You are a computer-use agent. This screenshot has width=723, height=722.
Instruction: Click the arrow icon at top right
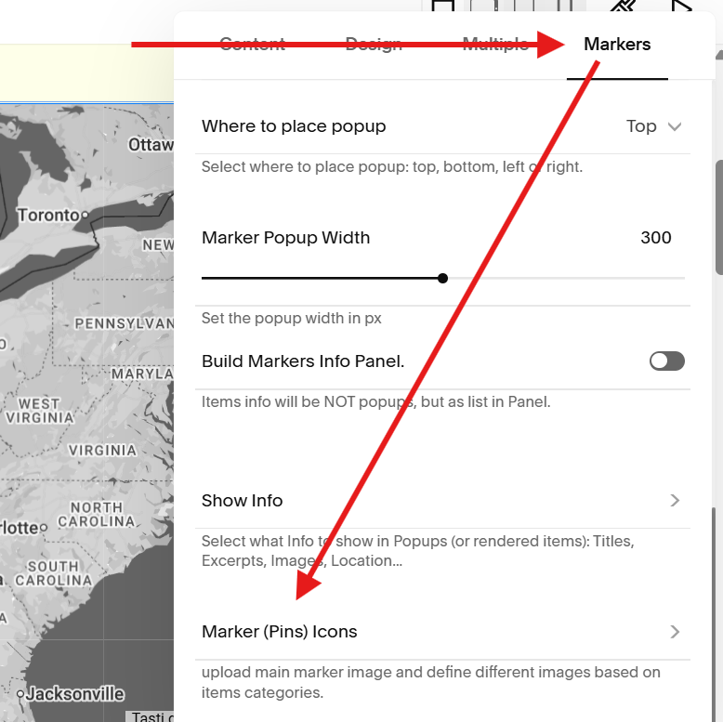[681, 7]
